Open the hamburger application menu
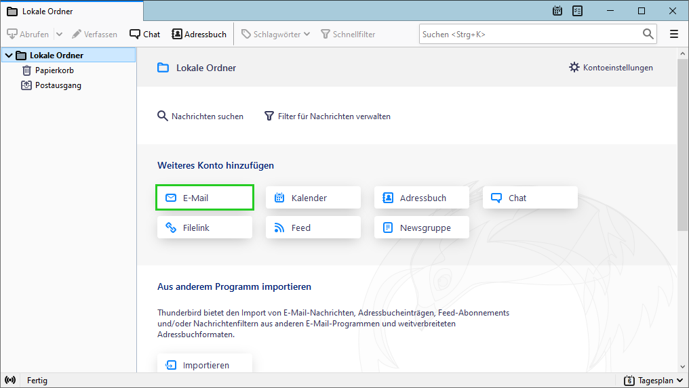This screenshot has height=388, width=689. (673, 34)
